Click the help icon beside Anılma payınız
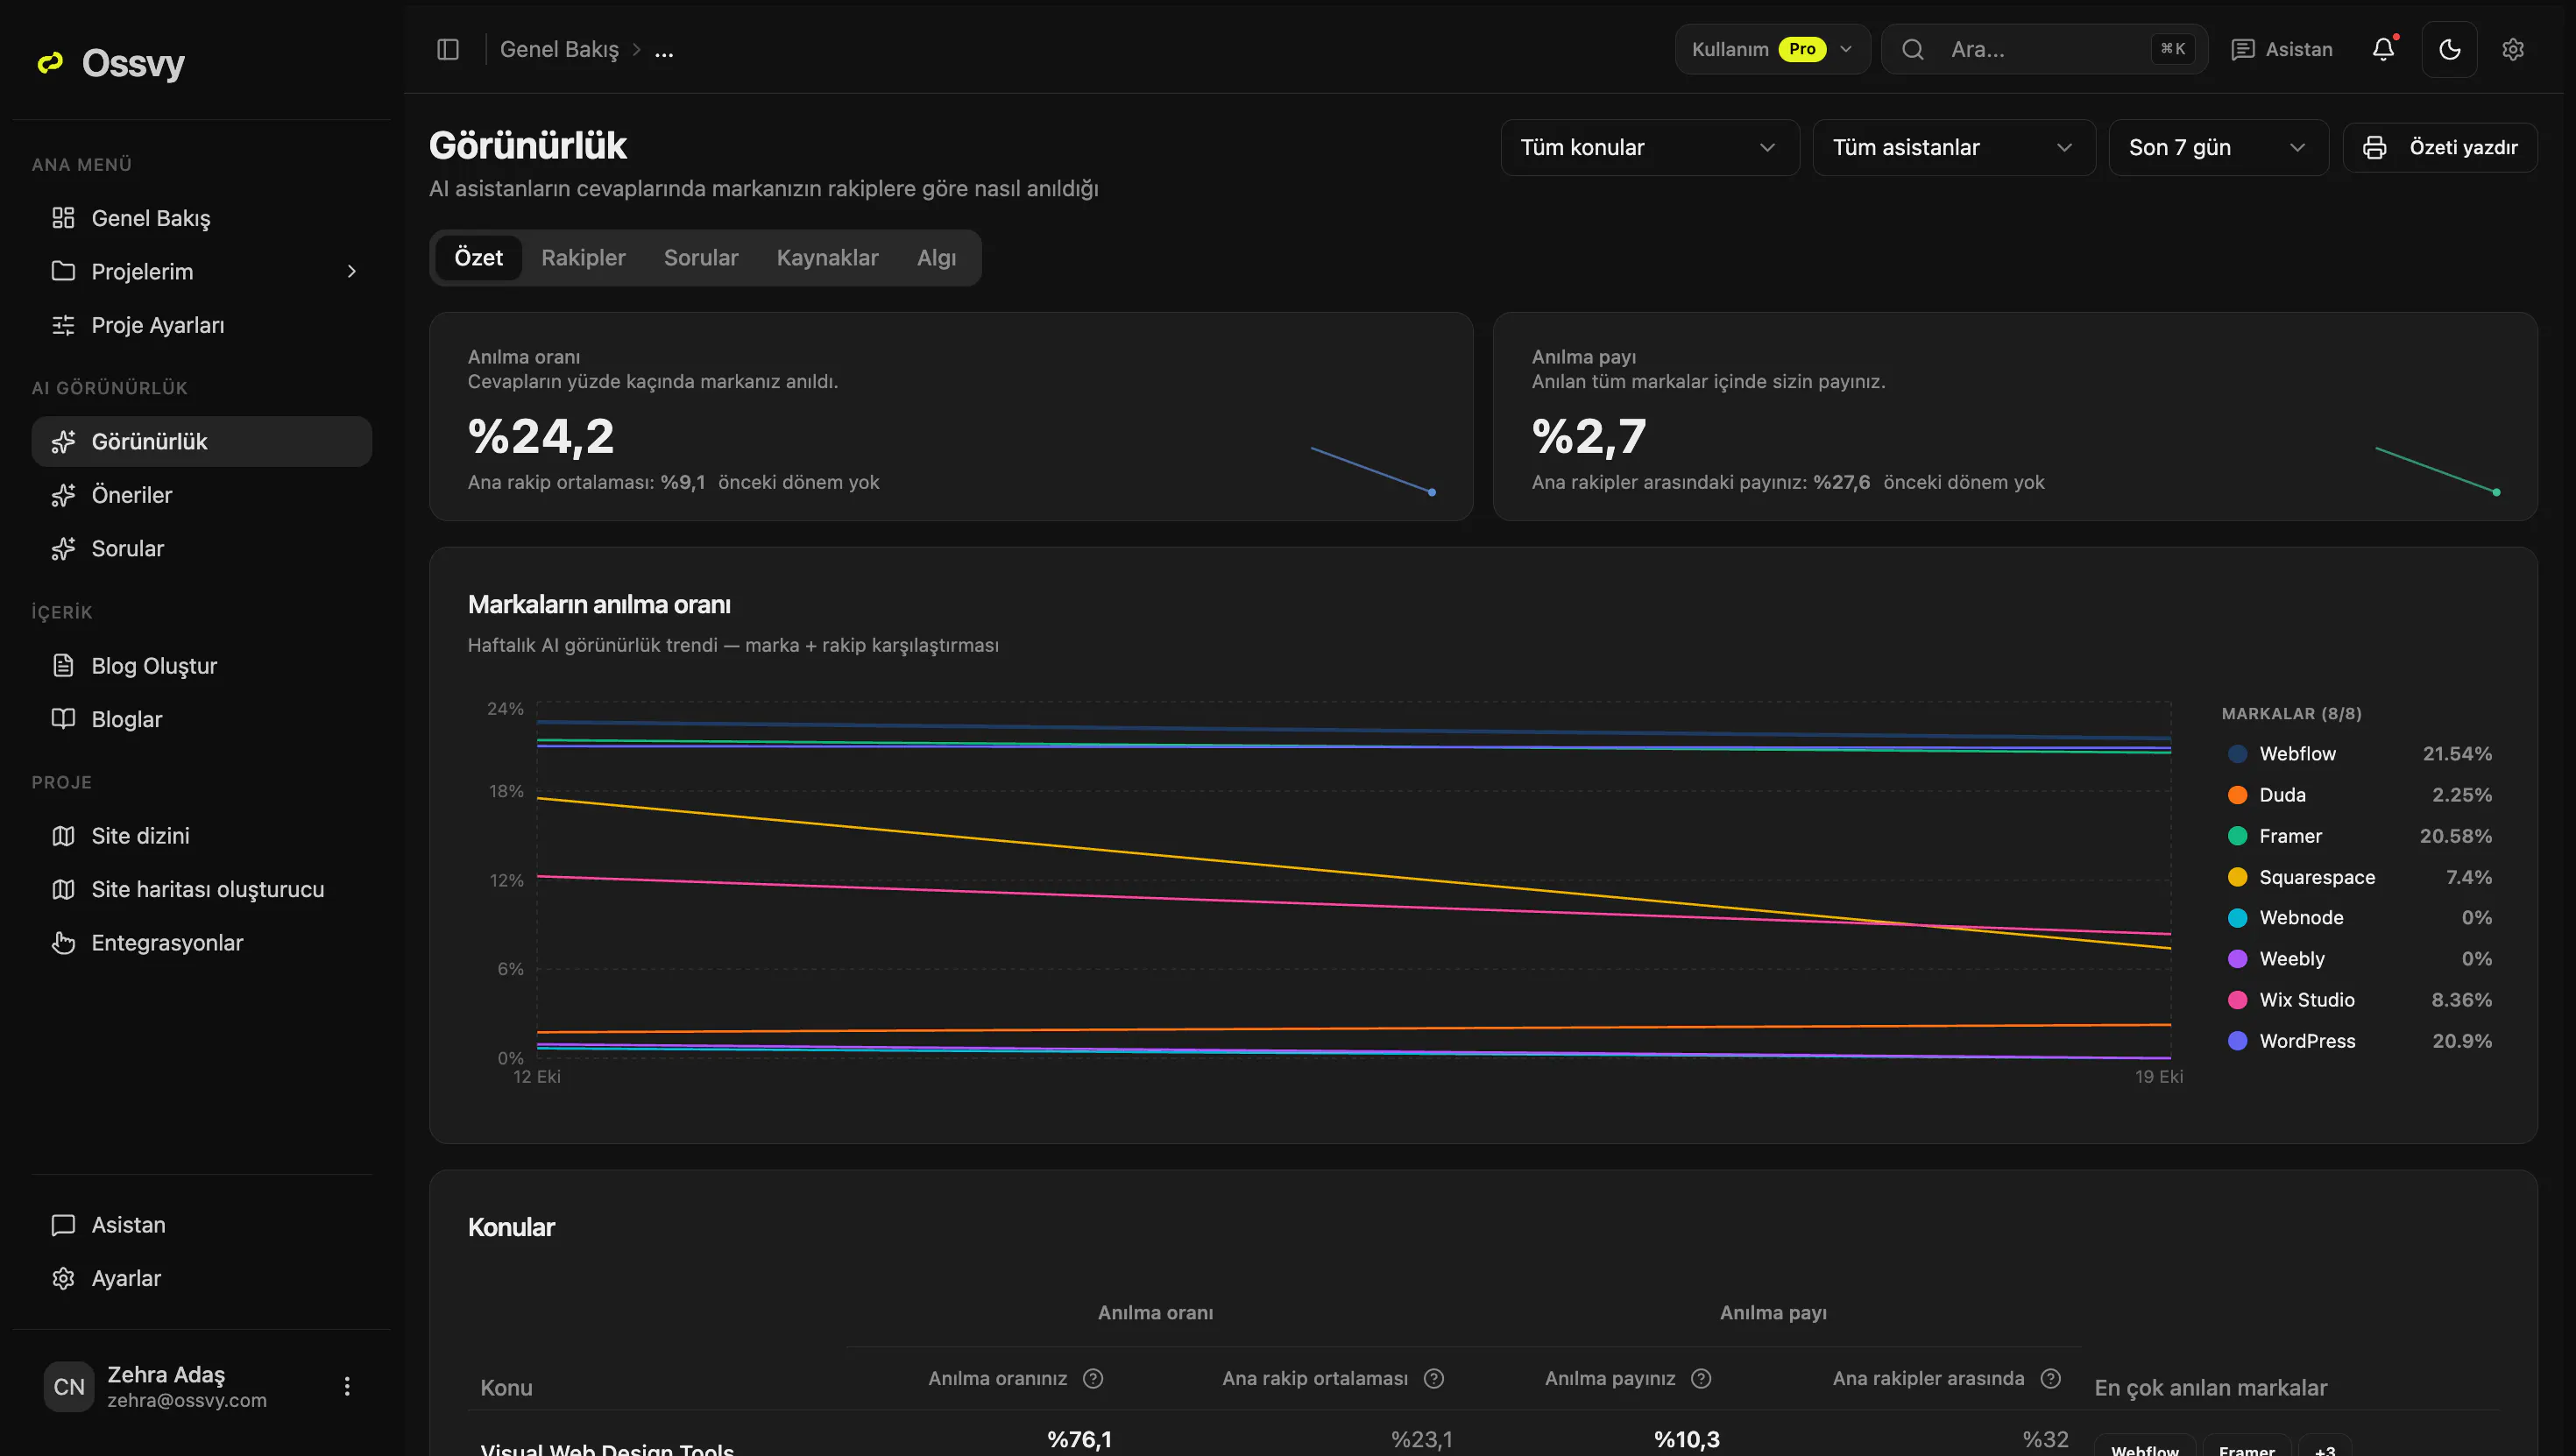The width and height of the screenshot is (2576, 1456). click(1701, 1378)
